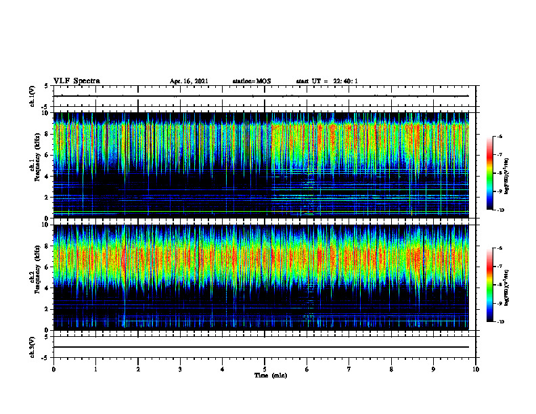This screenshot has width=536, height=414.
Task: Click the time axis tick label "3"
Action: pyautogui.click(x=180, y=369)
